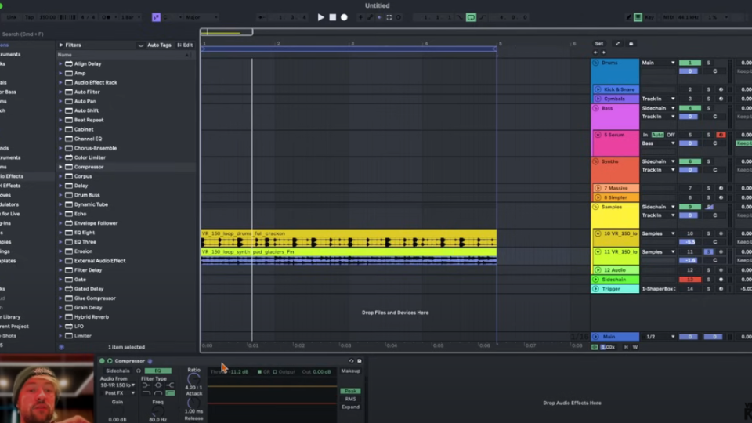Select the Limiter item in browser
The width and height of the screenshot is (752, 423).
tap(82, 336)
